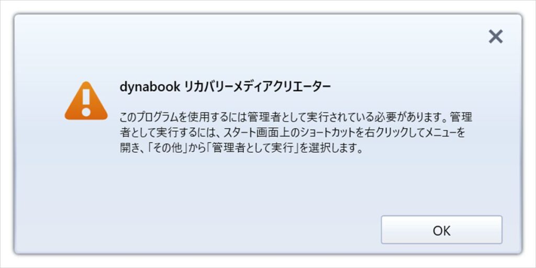The image size is (536, 268).
Task: Click the word dynabook in the heading
Action: point(150,87)
